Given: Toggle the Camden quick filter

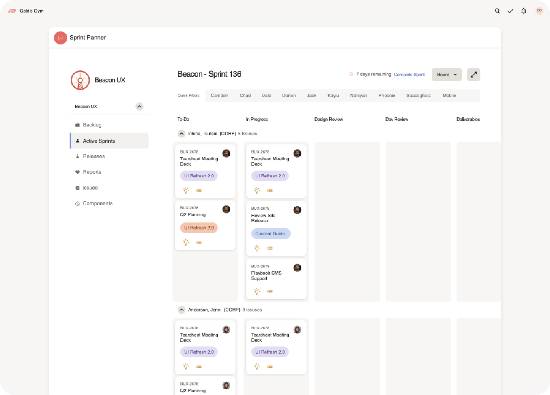Looking at the screenshot, I should (219, 95).
